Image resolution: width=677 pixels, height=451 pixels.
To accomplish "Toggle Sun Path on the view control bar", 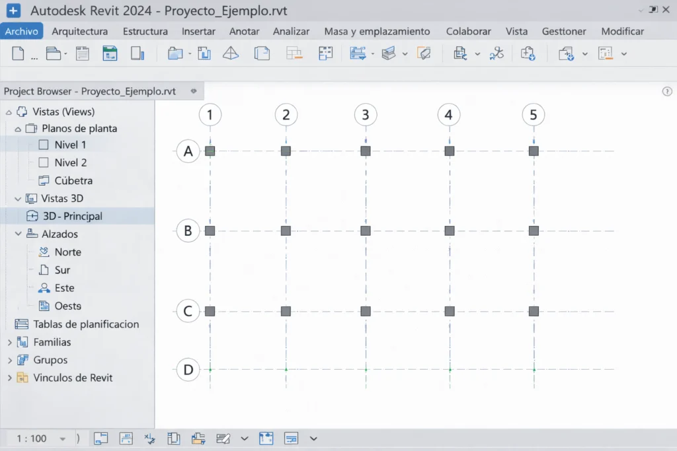I will tap(149, 438).
